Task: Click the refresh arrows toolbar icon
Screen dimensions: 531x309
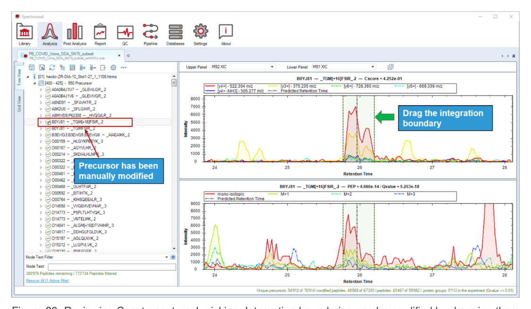Action: click(x=52, y=67)
